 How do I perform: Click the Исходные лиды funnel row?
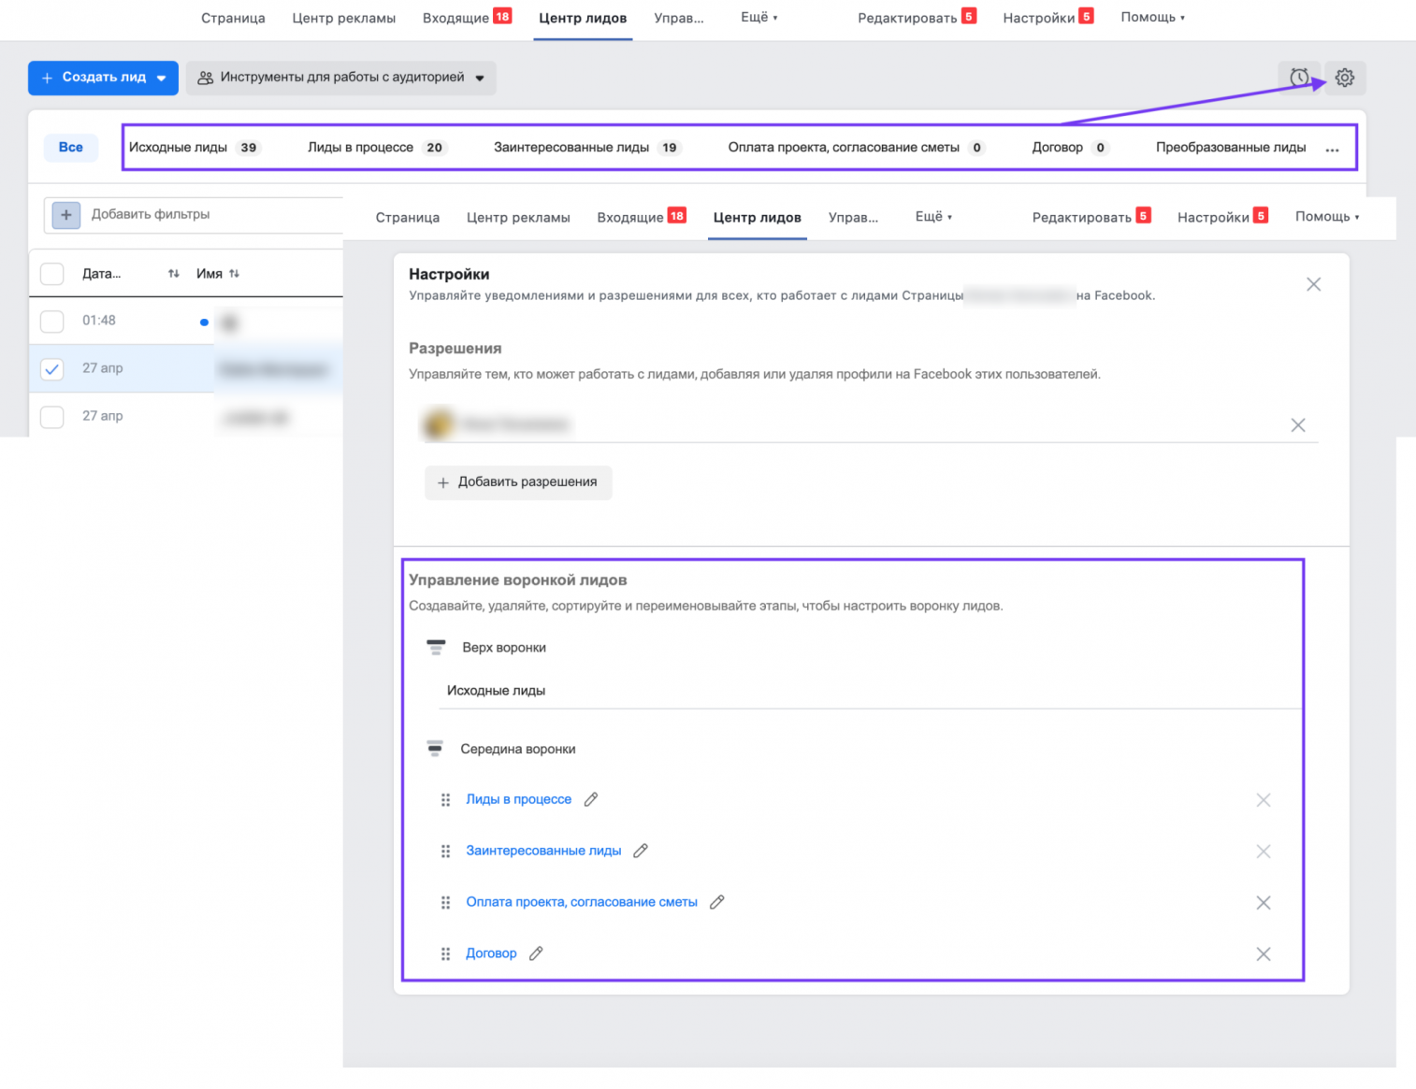[x=870, y=691]
